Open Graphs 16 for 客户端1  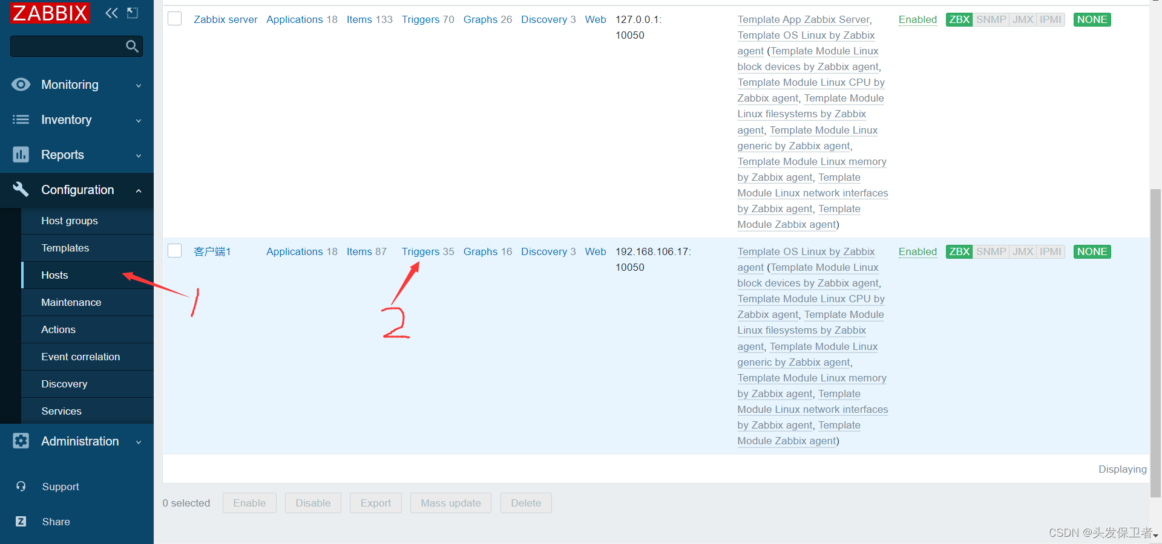pos(481,251)
